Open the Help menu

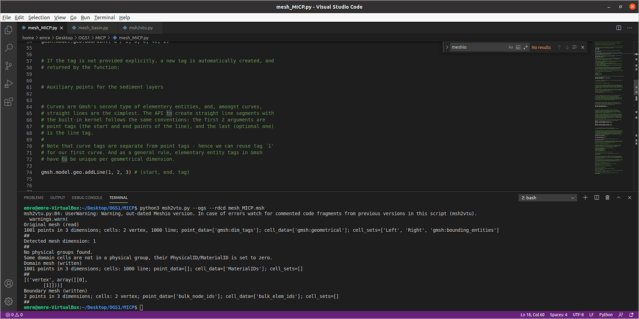pyautogui.click(x=125, y=17)
